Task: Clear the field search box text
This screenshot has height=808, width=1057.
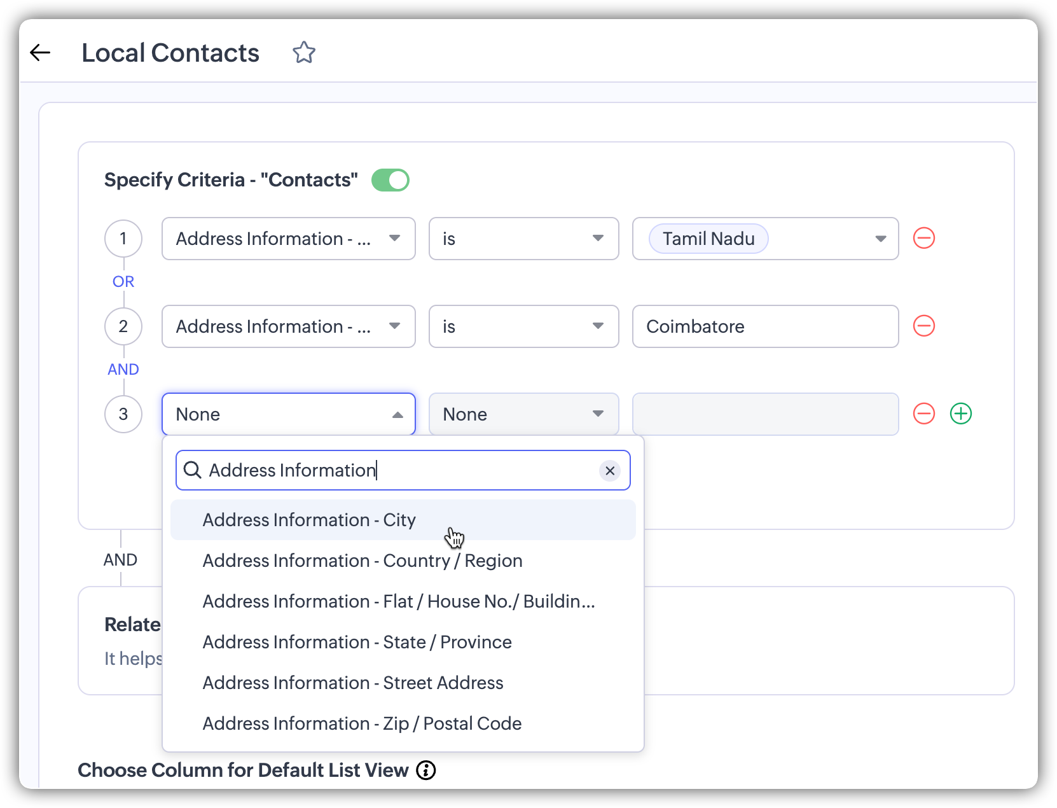Action: [x=609, y=471]
